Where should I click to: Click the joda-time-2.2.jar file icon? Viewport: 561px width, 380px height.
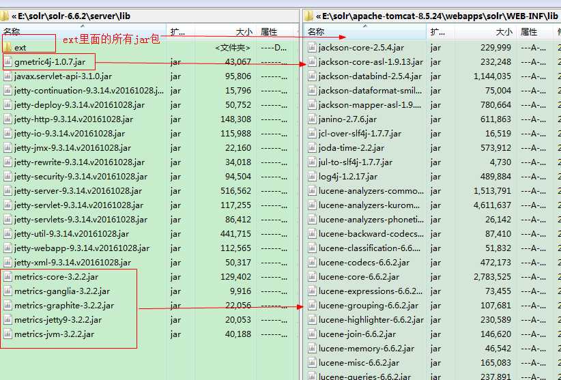[x=312, y=147]
